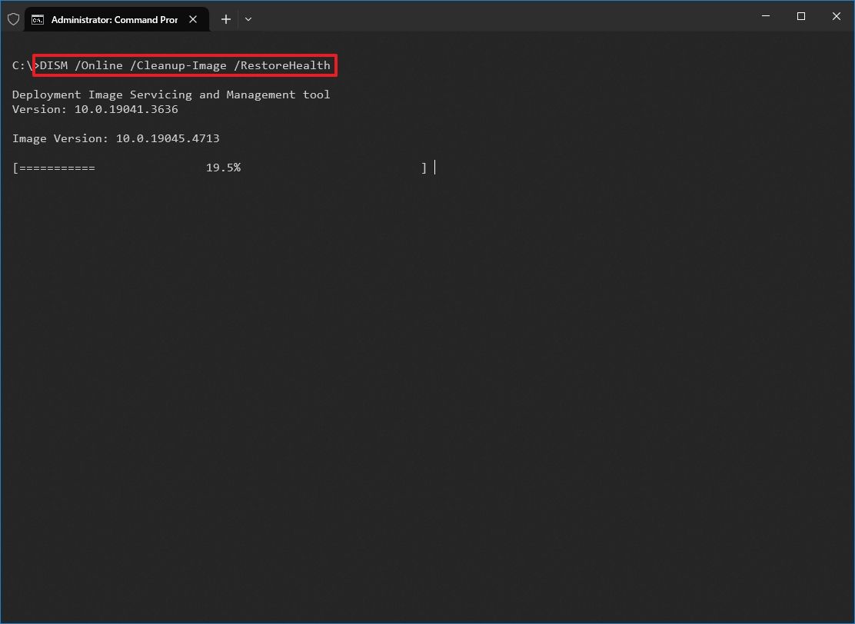
Task: Click the DISM progress bar
Action: pyautogui.click(x=219, y=168)
